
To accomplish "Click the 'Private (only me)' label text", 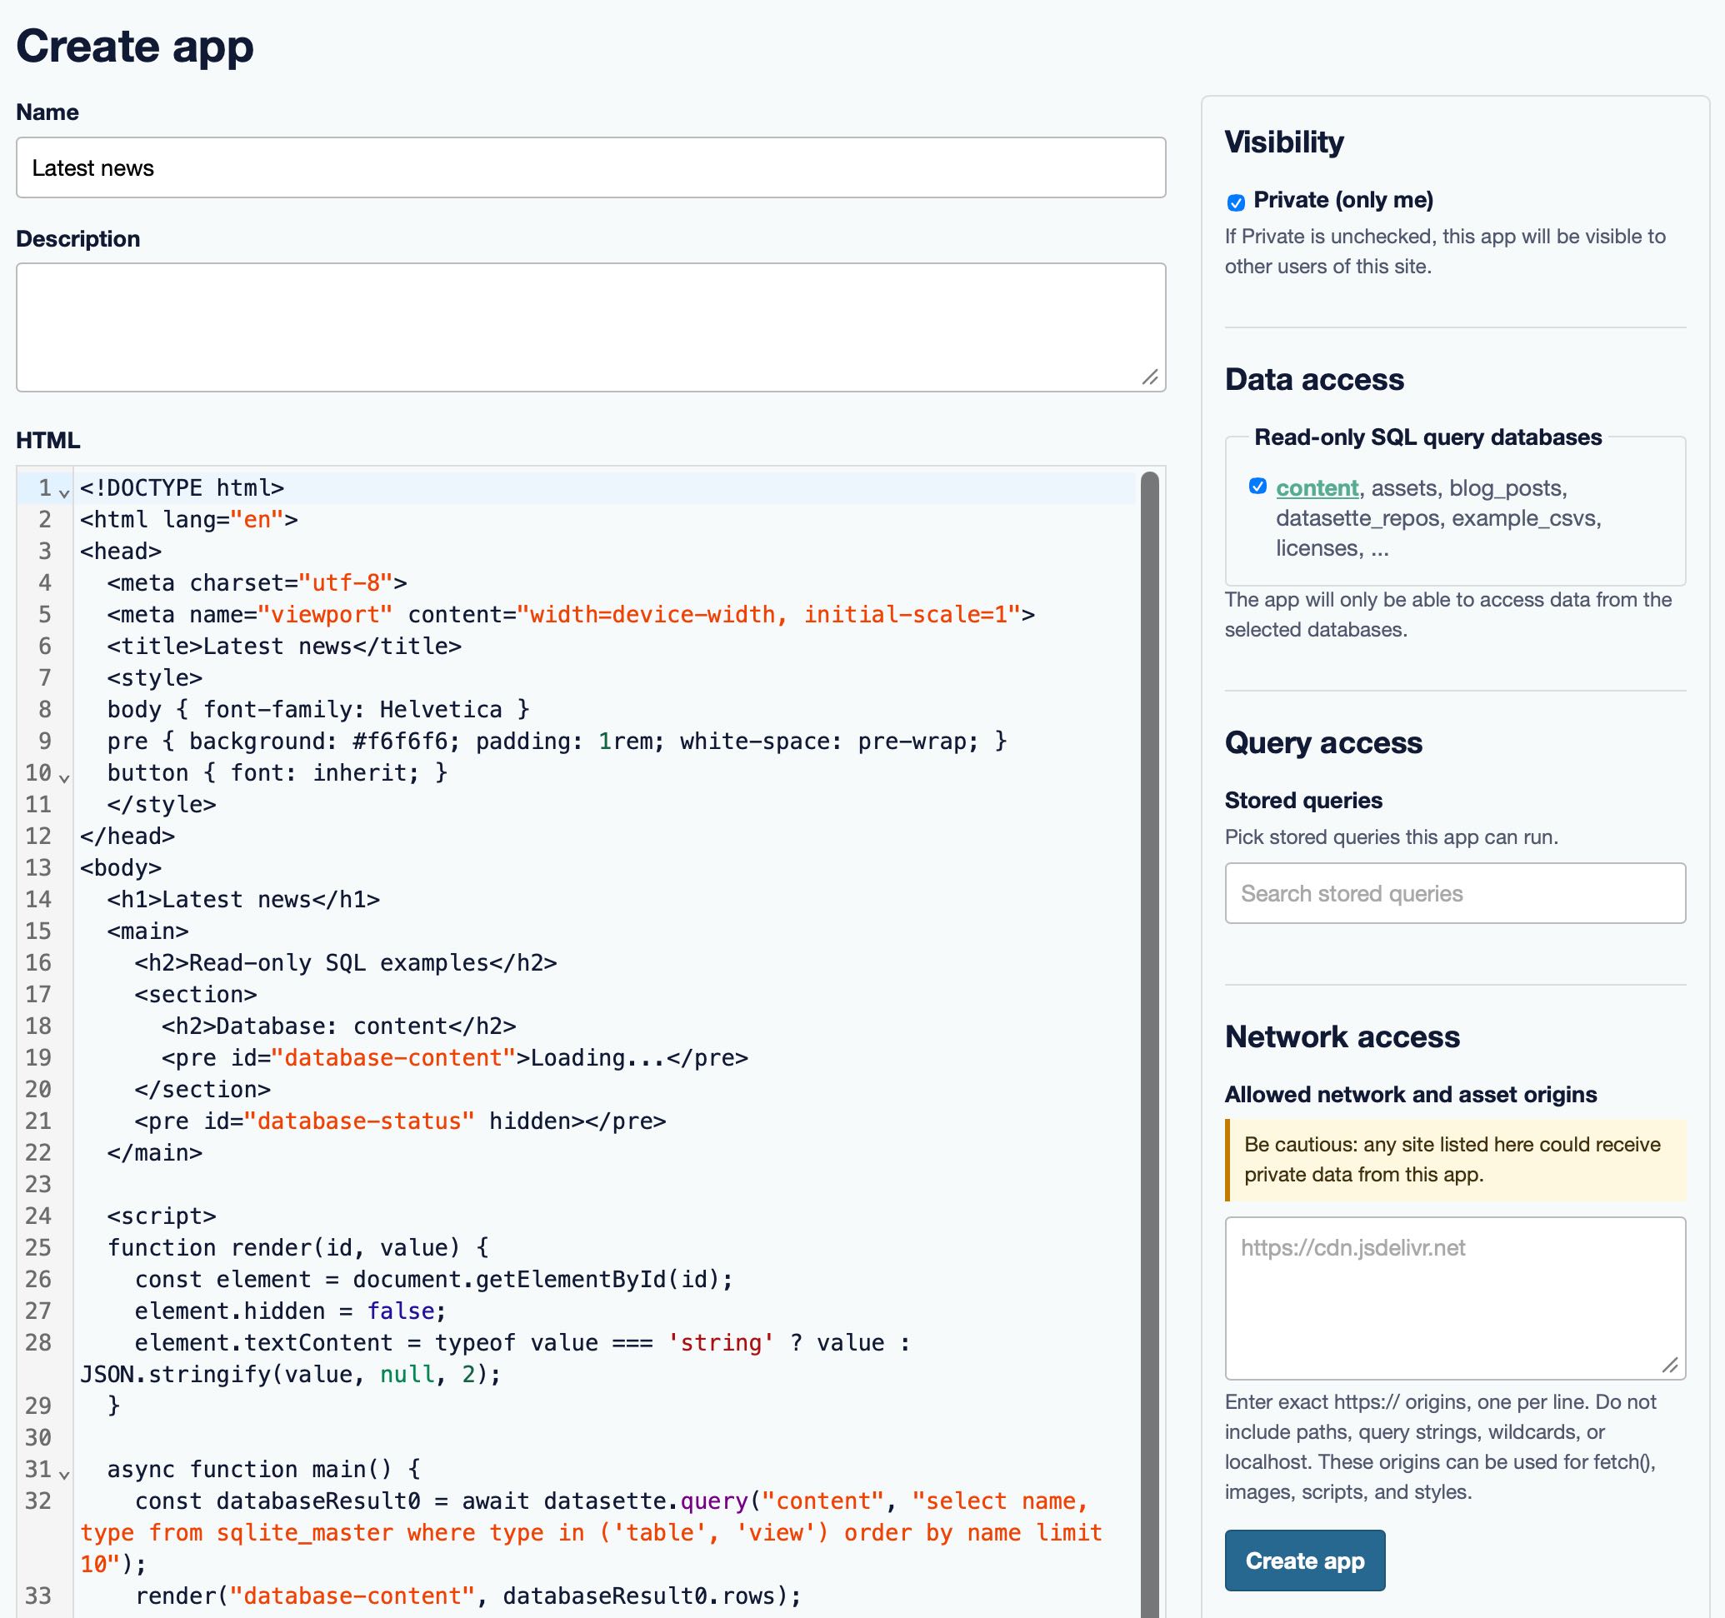I will 1342,199.
